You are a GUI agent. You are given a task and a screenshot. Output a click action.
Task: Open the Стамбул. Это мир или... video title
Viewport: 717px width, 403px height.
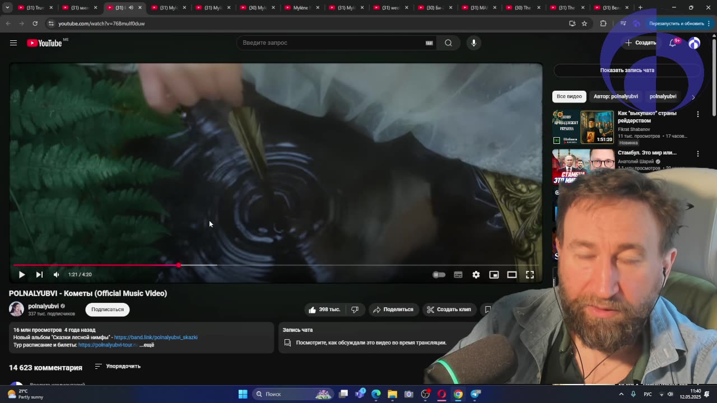click(647, 152)
